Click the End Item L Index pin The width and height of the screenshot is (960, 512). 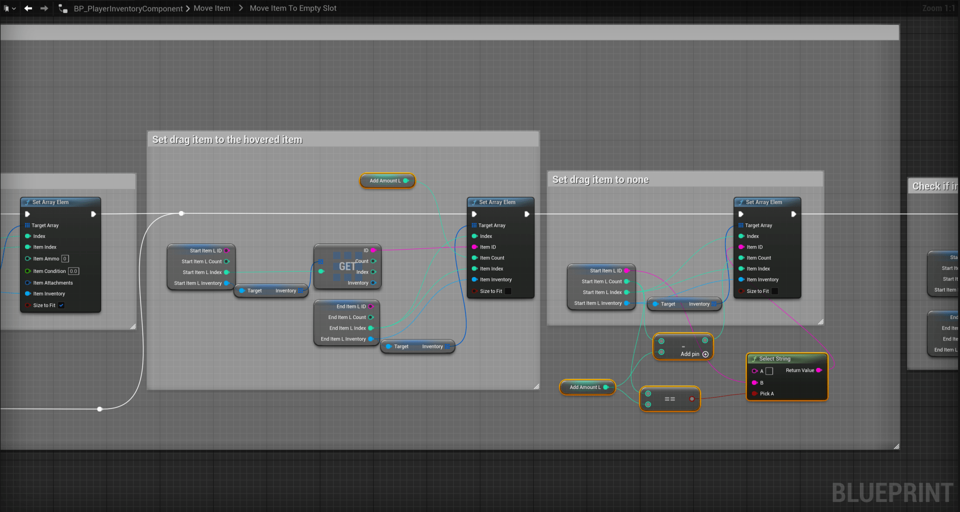[x=371, y=328]
